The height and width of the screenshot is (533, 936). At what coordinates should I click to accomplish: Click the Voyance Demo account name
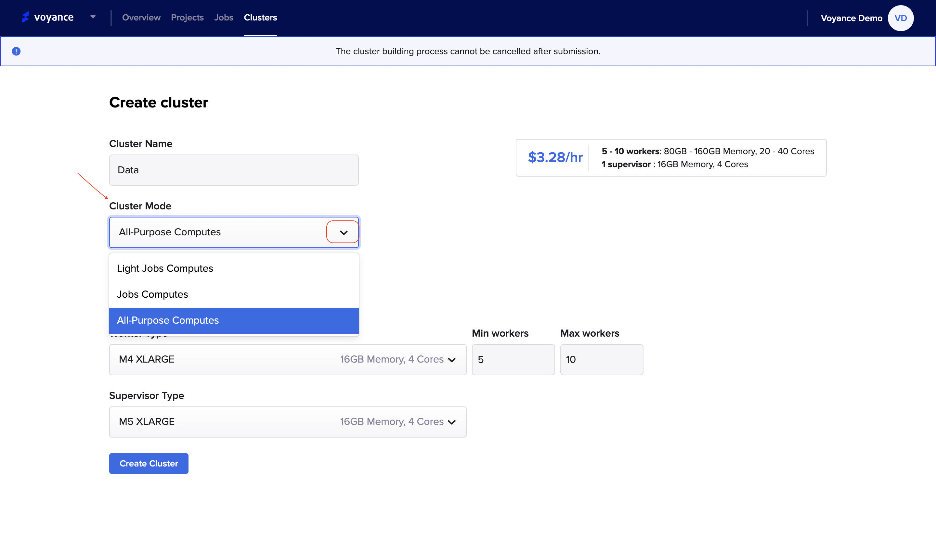(x=851, y=18)
